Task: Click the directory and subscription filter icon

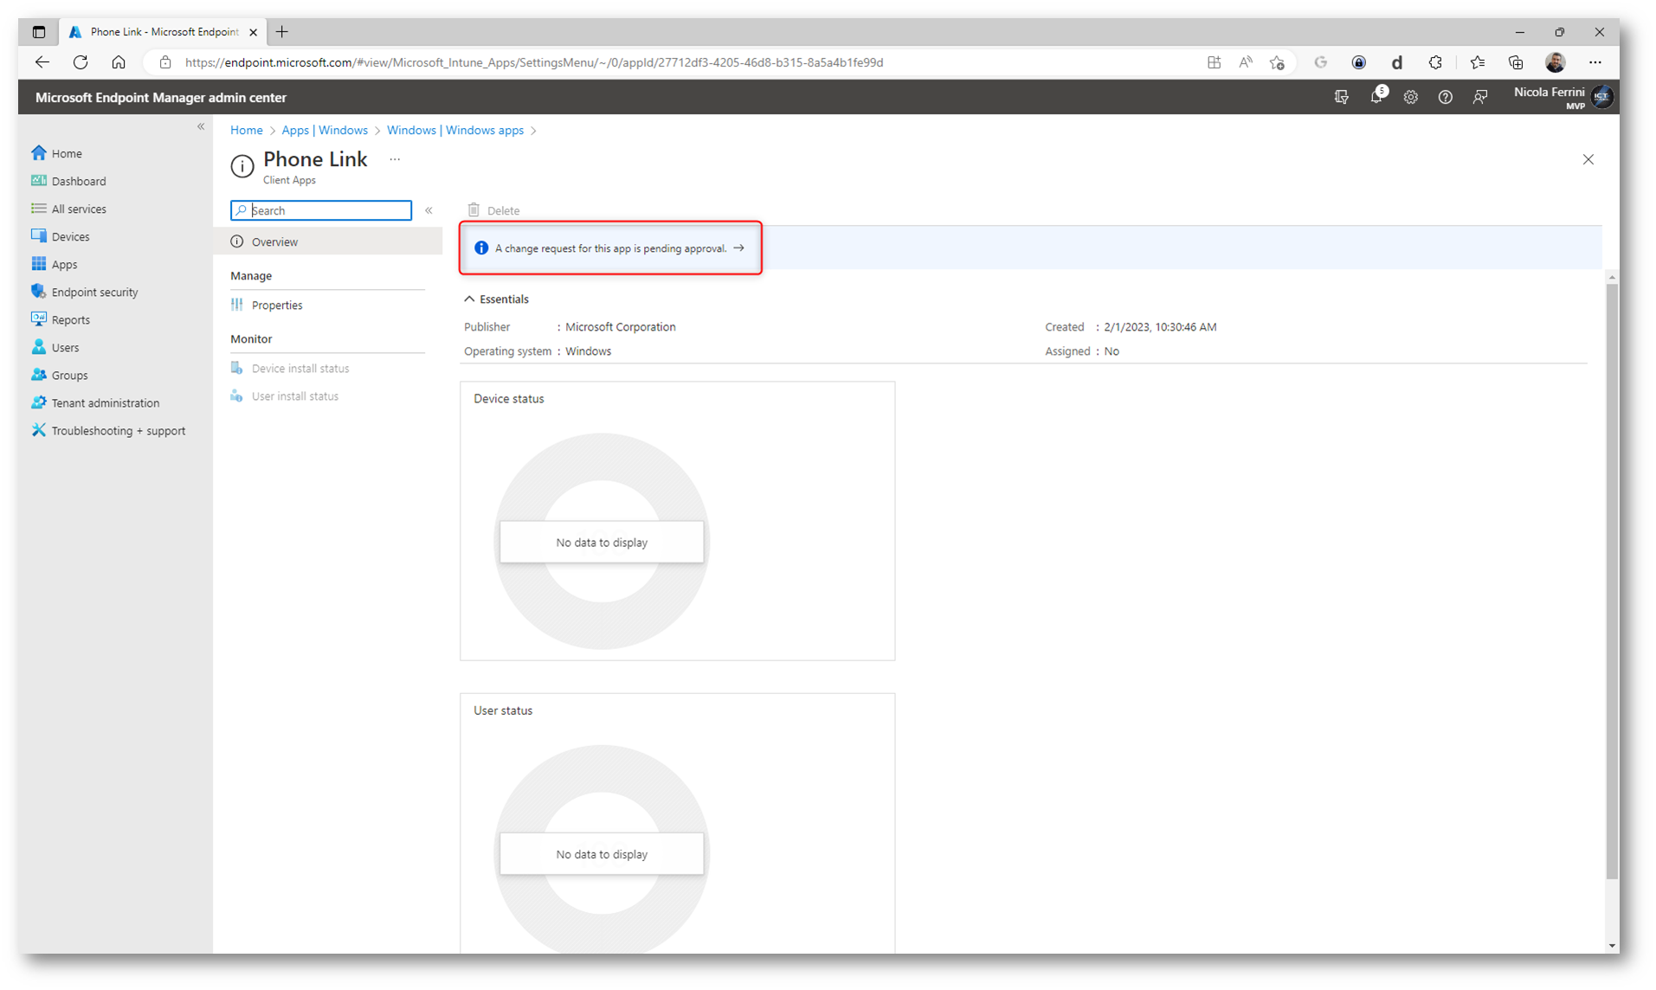Action: pos(1341,97)
